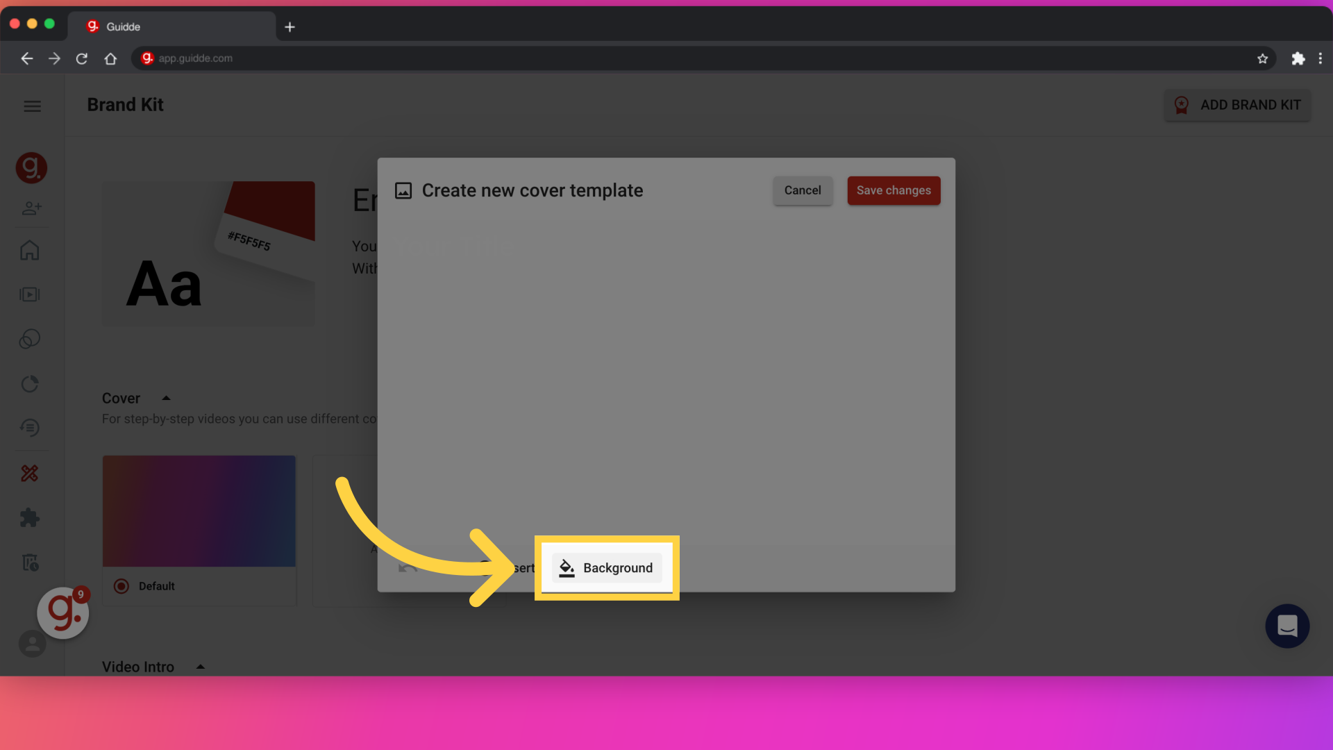1333x750 pixels.
Task: Click the puzzle/plugin icon in sidebar
Action: coord(31,517)
